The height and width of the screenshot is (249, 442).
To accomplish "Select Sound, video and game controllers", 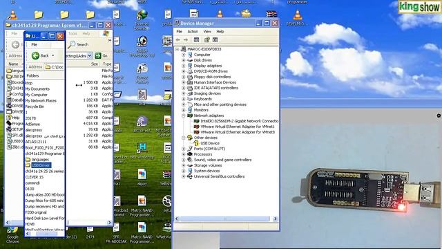I will pos(222,160).
